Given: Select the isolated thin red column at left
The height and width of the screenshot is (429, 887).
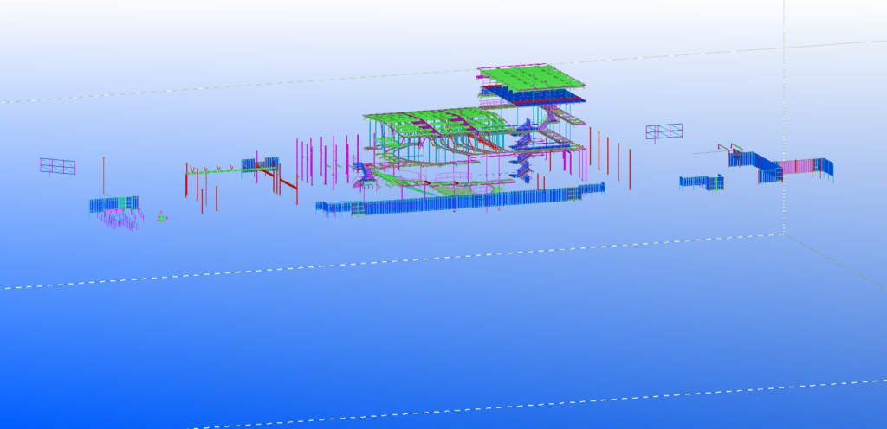Looking at the screenshot, I should [104, 176].
